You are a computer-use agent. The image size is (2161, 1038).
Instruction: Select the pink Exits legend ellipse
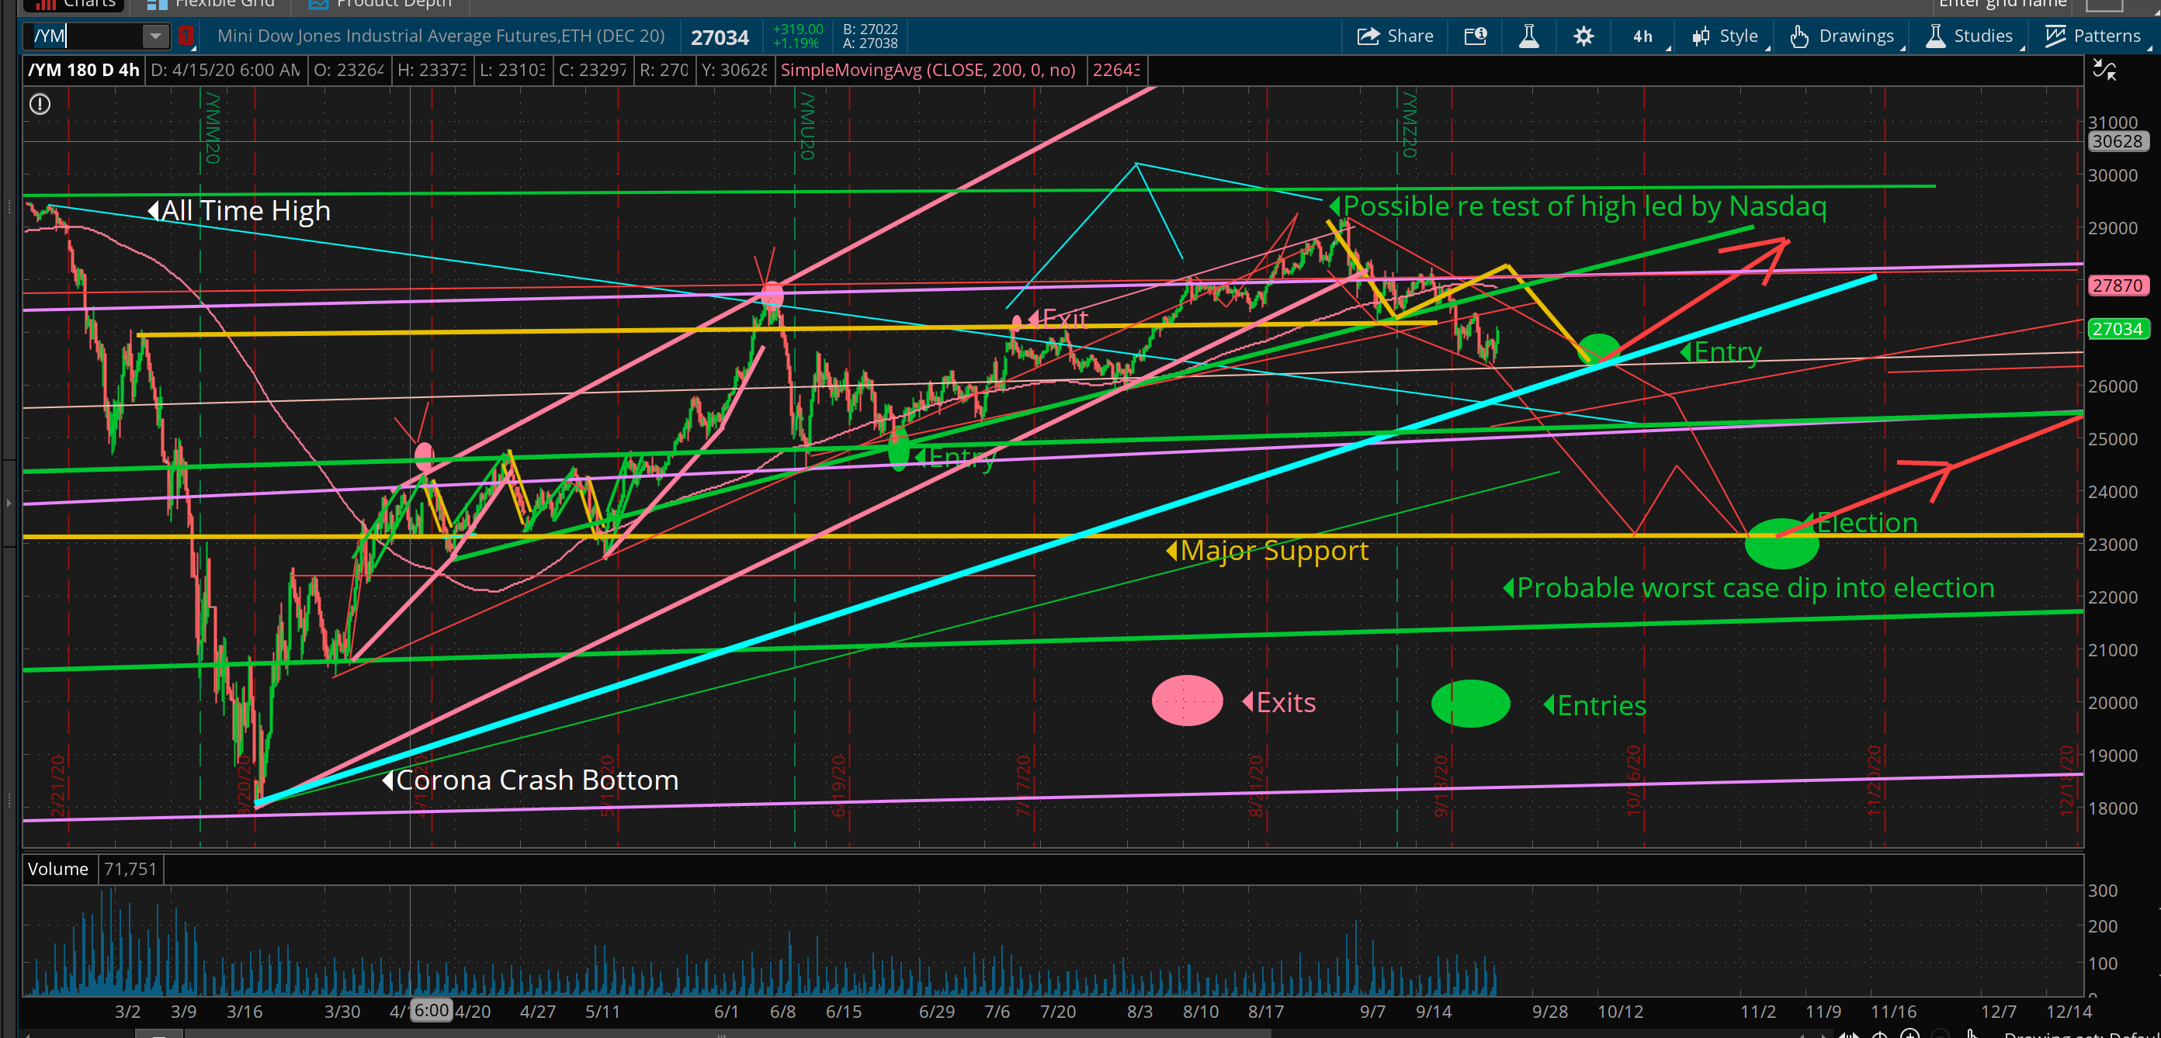1186,700
